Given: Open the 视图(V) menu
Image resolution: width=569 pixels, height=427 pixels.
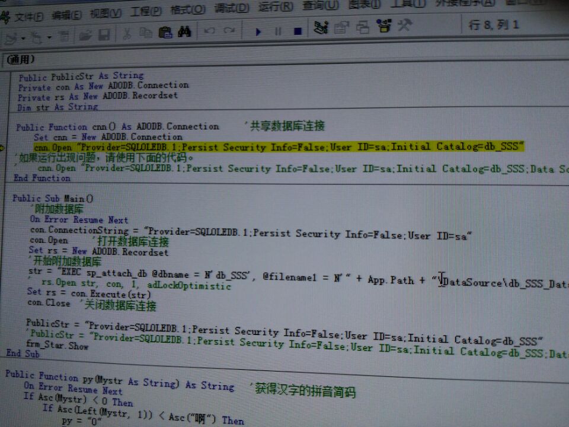Looking at the screenshot, I should point(106,13).
